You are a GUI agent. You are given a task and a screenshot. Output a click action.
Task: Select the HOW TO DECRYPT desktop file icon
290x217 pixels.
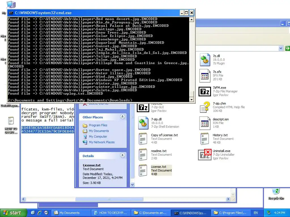click(11, 121)
